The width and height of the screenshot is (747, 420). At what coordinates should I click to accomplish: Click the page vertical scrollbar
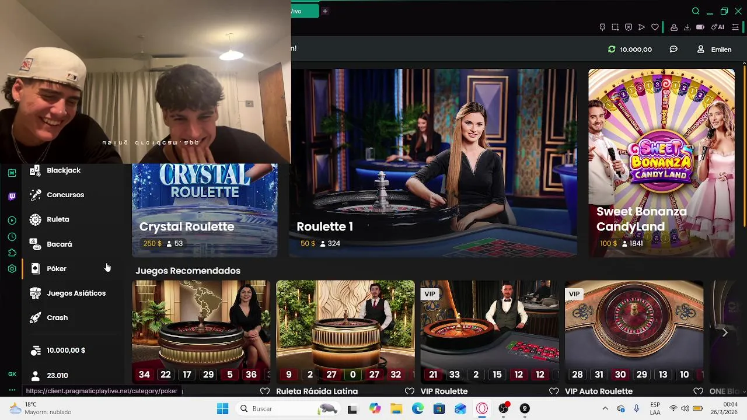point(744,146)
